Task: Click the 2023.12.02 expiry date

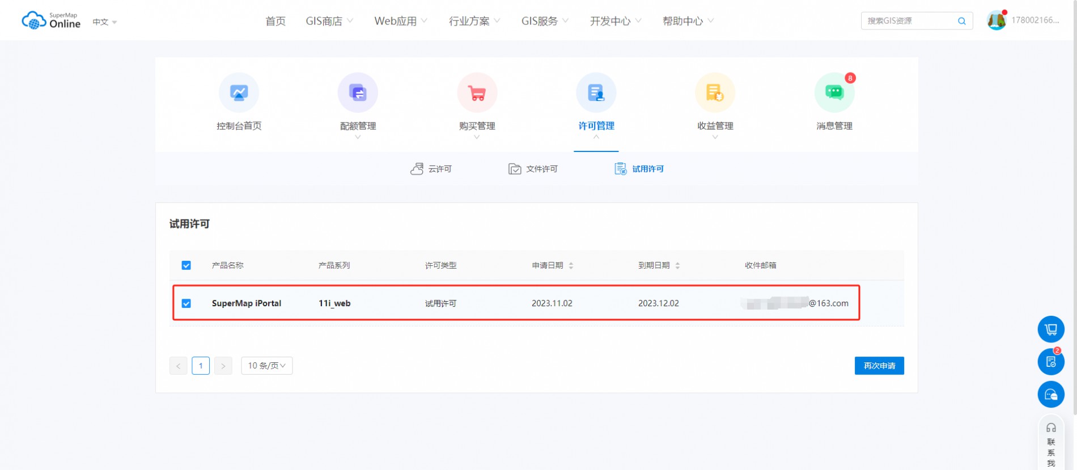Action: click(659, 303)
